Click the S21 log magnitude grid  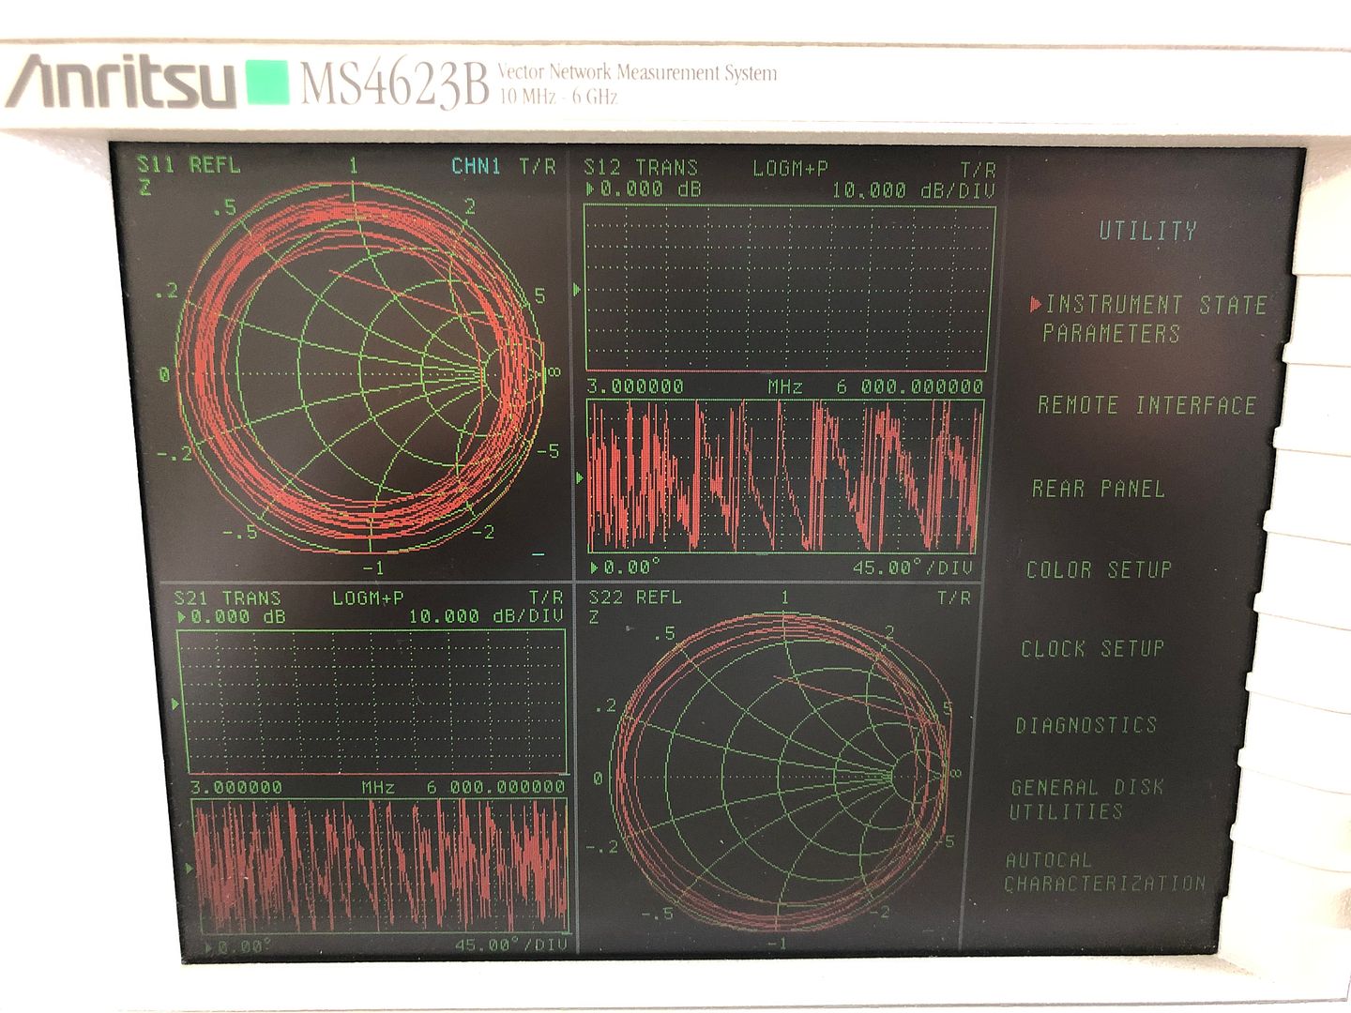pos(372,702)
